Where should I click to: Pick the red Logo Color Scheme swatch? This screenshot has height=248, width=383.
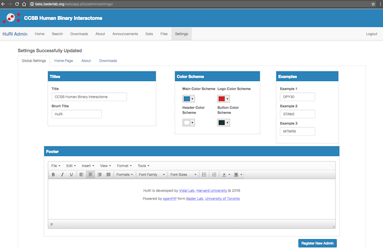point(223,99)
